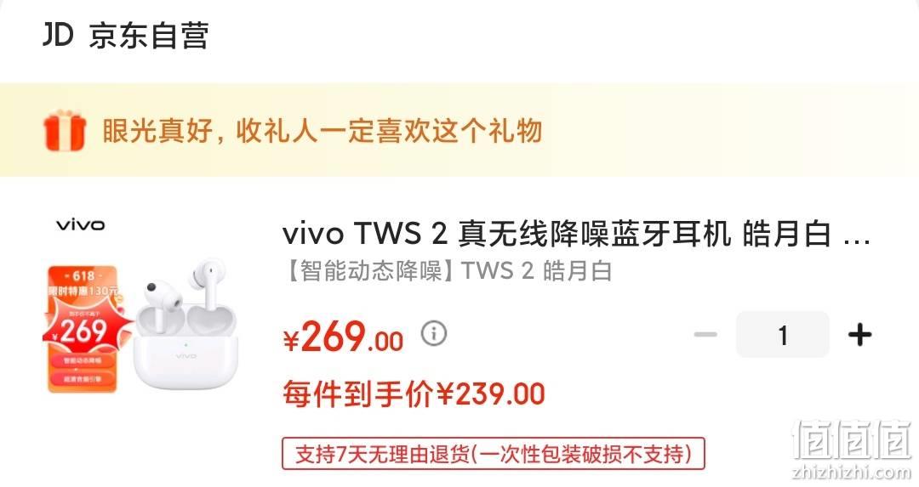919x487 pixels.
Task: Decrease quantity with the minus button
Action: (705, 335)
